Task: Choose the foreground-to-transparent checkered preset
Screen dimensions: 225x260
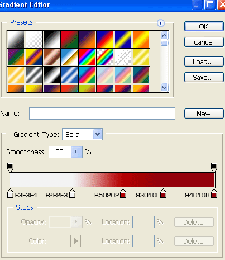Action: click(x=33, y=39)
